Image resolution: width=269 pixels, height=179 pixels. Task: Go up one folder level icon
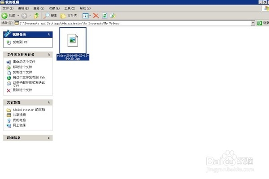[x=36, y=16]
